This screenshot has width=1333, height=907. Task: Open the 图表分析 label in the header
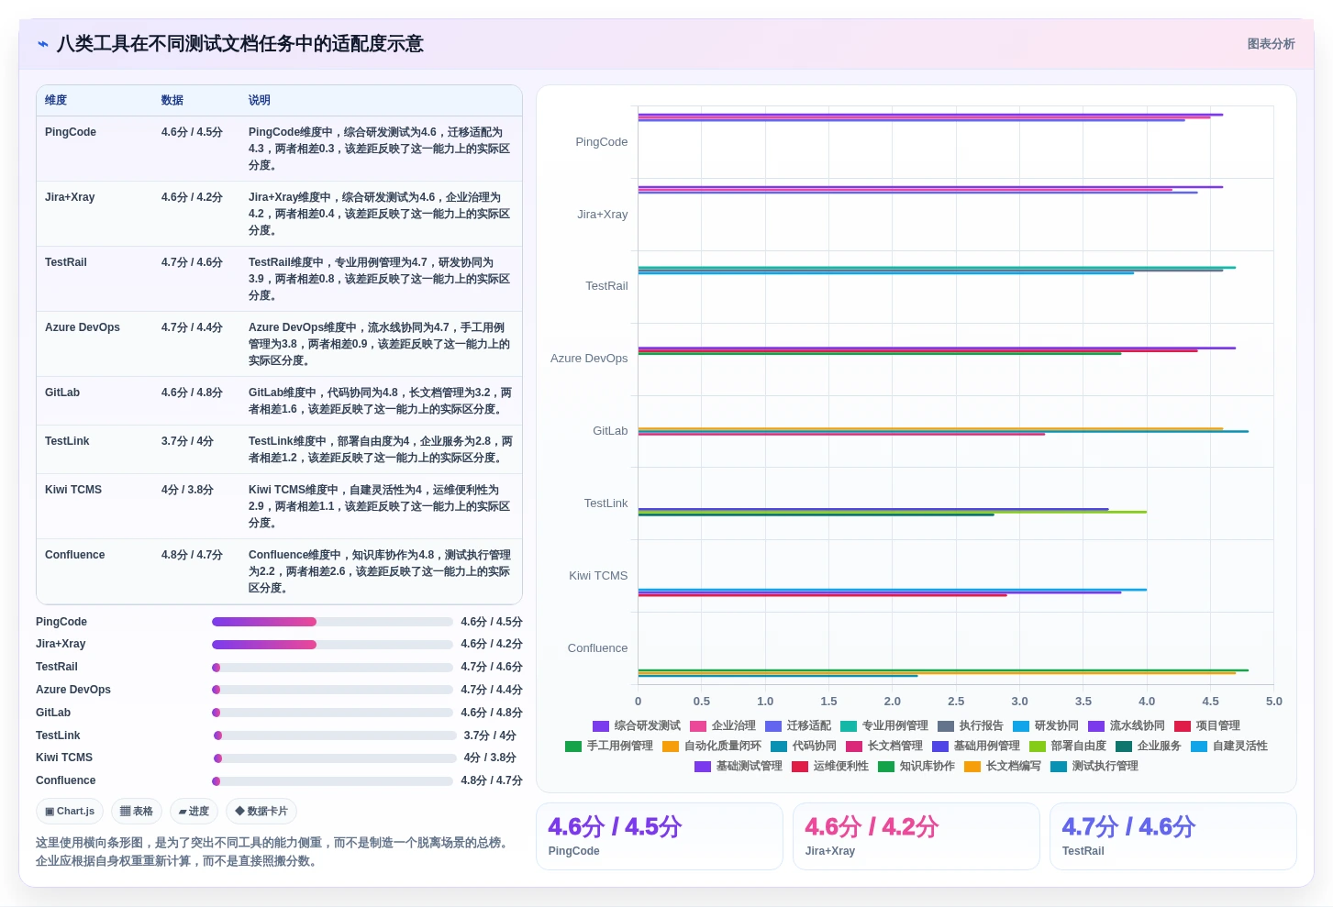click(1271, 44)
